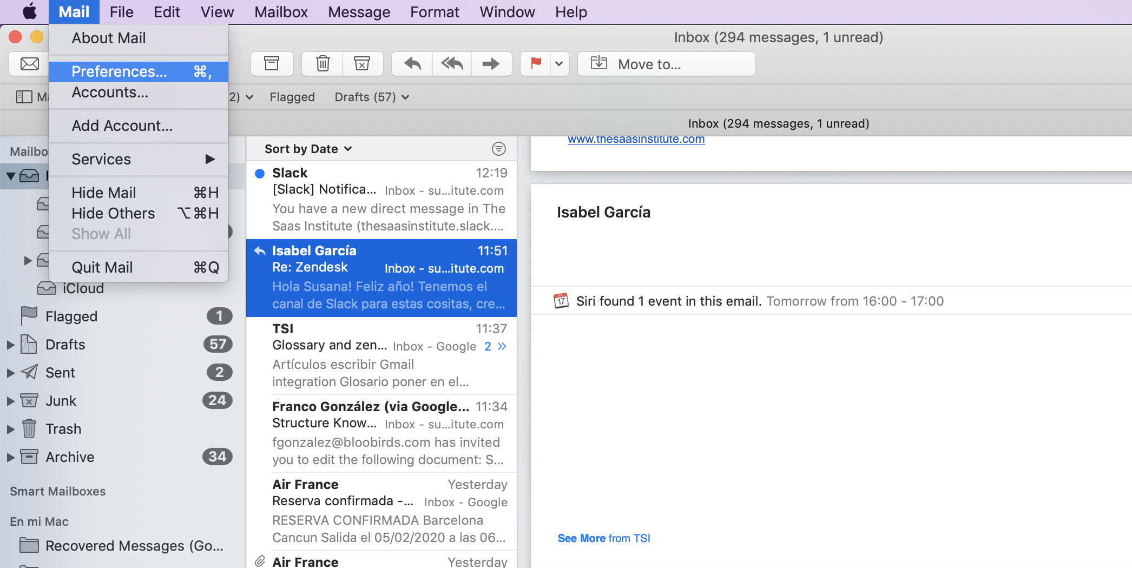The width and height of the screenshot is (1132, 568).
Task: Choose Preferences... from Mail menu
Action: coord(139,71)
